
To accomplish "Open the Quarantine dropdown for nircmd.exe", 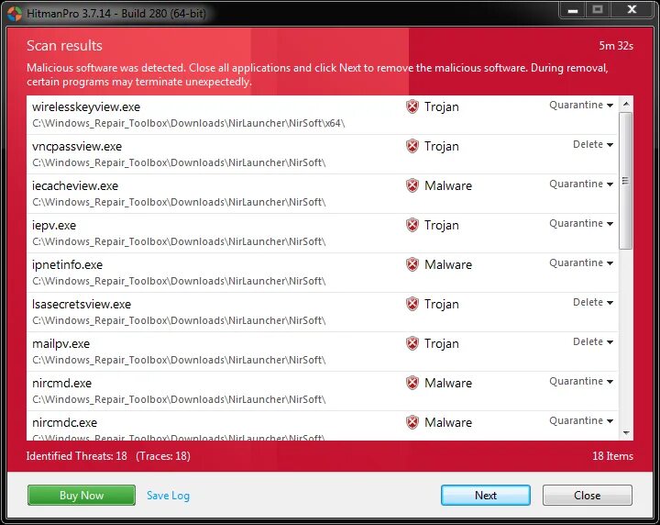I will pos(581,381).
